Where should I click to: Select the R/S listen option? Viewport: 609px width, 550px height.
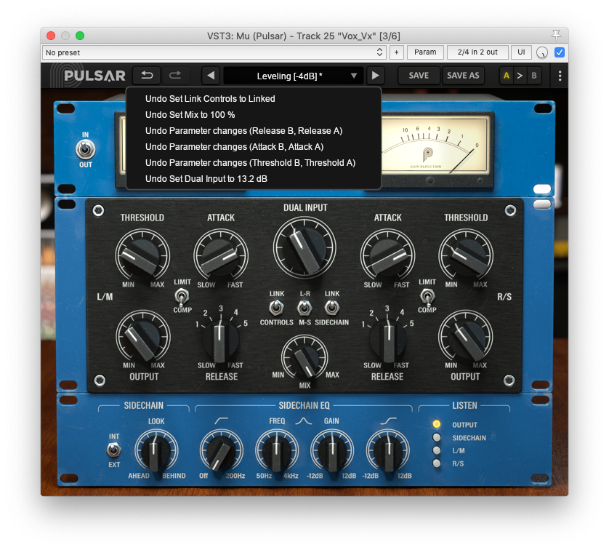click(x=437, y=463)
